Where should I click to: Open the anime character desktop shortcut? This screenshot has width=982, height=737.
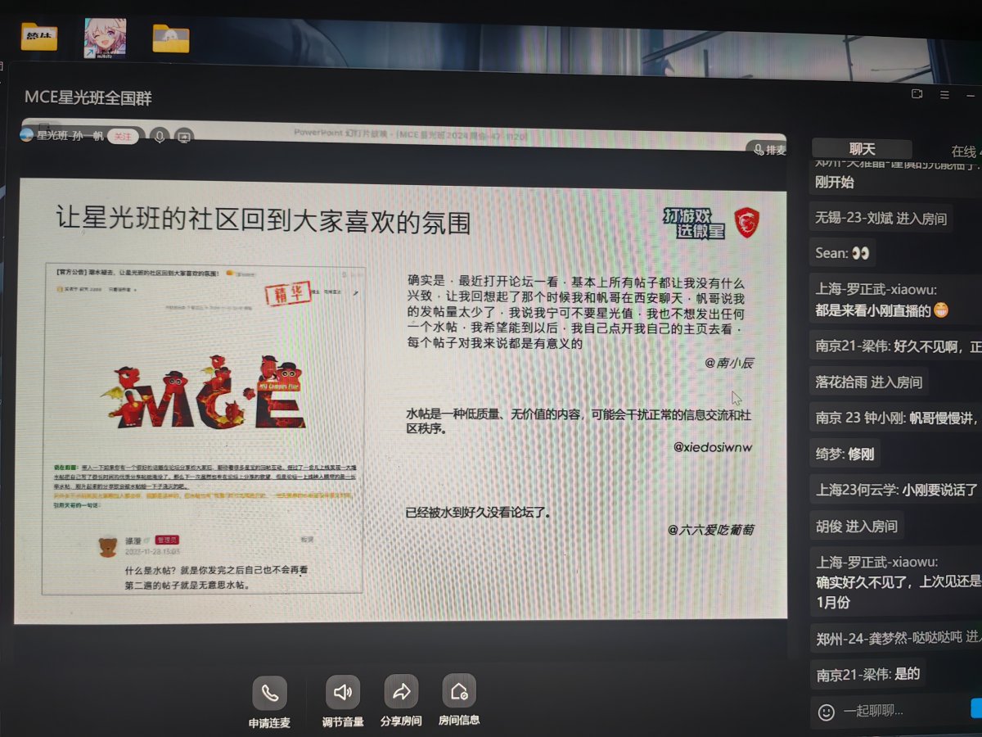[106, 38]
